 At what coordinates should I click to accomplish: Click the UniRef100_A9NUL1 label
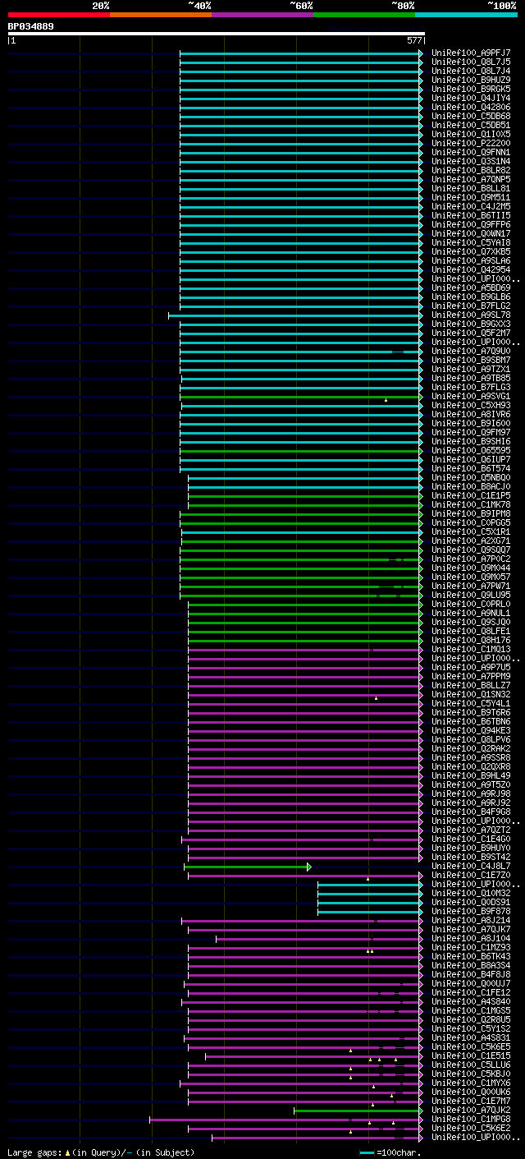471,613
